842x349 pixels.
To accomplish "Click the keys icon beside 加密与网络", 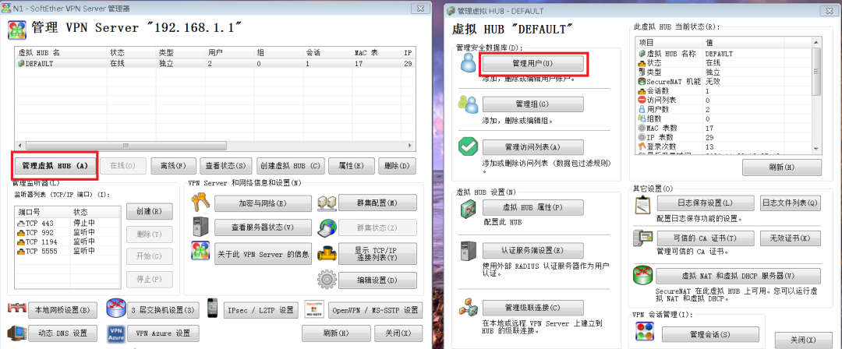I will (x=200, y=203).
